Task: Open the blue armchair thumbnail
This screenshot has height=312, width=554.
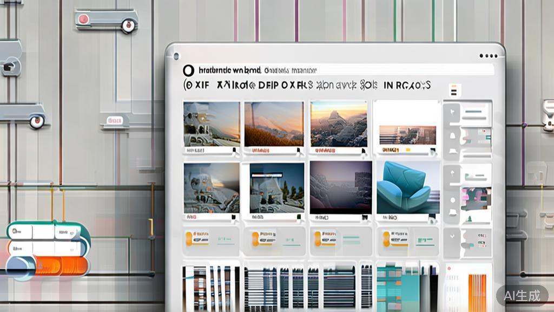Action: 408,187
